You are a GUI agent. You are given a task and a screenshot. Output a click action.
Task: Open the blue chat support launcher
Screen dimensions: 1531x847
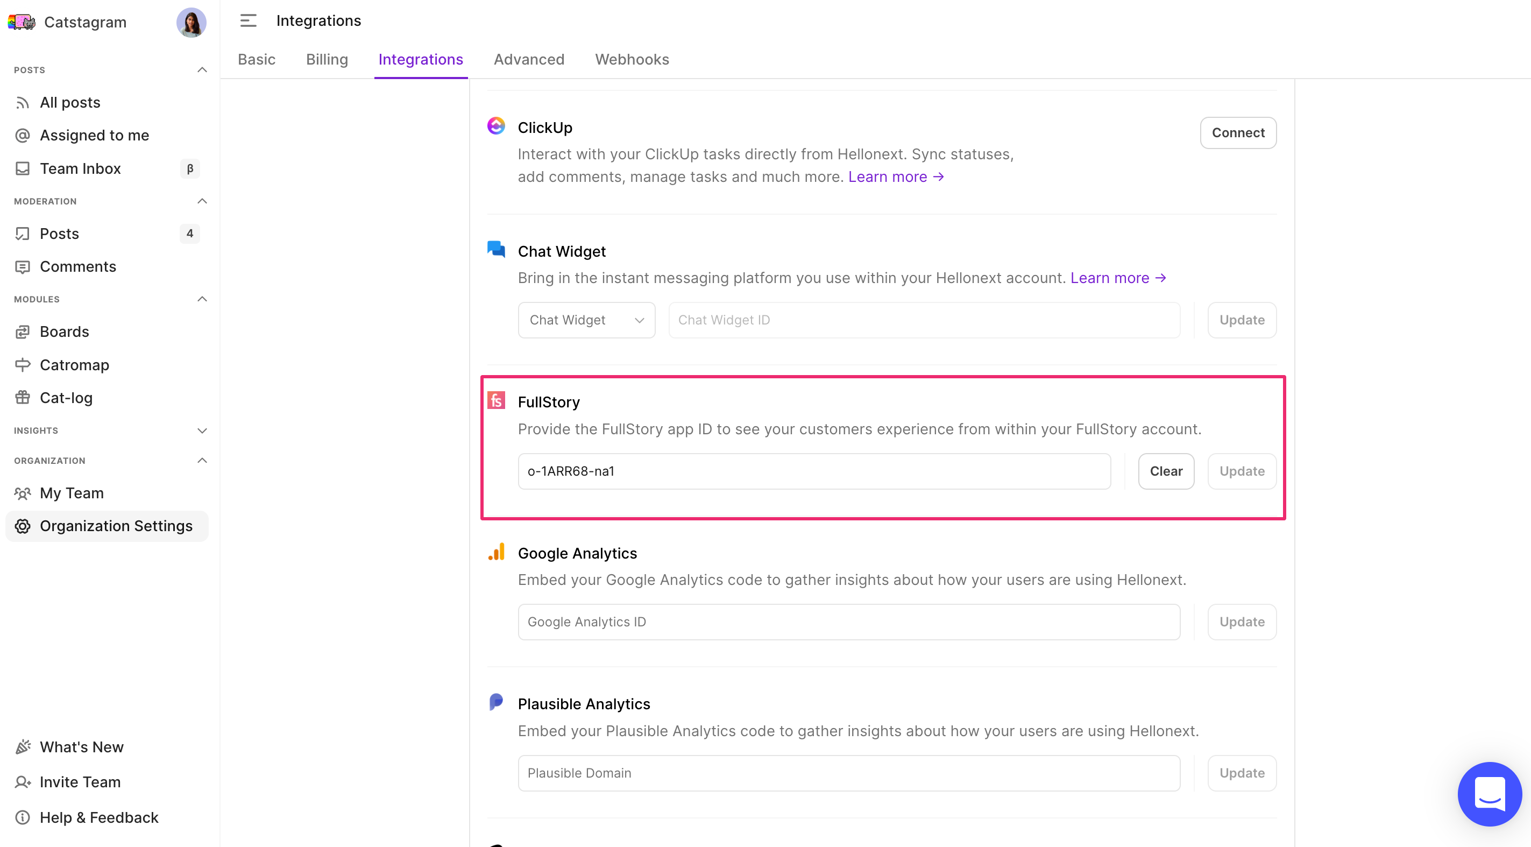(1490, 794)
